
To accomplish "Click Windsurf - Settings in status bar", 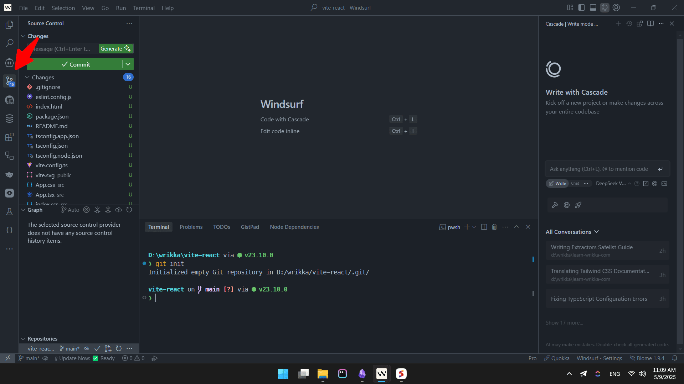I will click(x=600, y=358).
